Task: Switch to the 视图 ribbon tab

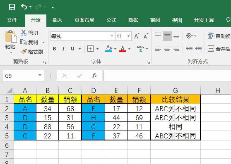Action: coord(177,20)
